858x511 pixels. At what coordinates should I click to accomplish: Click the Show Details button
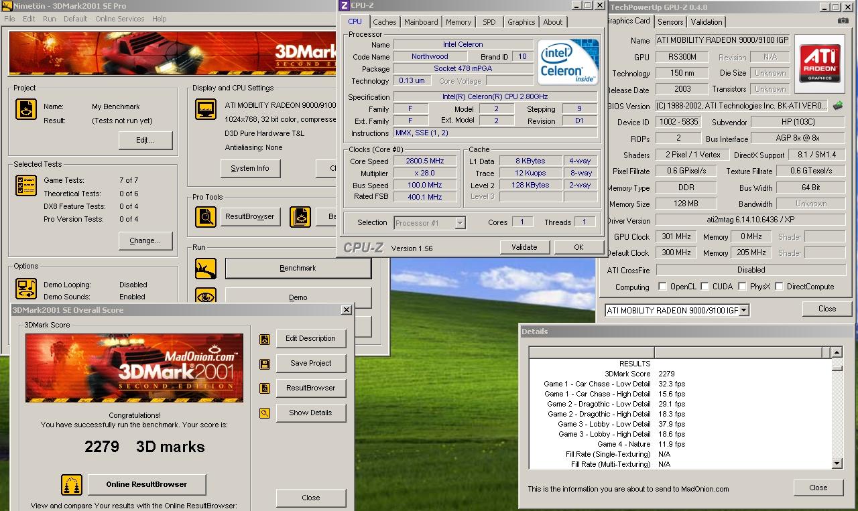point(310,413)
